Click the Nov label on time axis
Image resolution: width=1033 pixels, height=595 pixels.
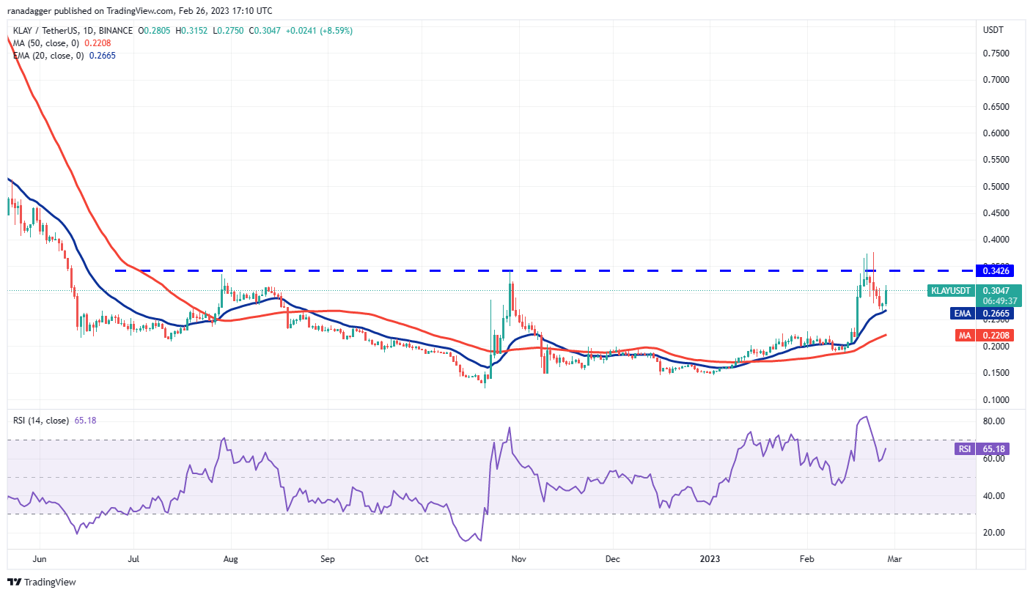518,558
